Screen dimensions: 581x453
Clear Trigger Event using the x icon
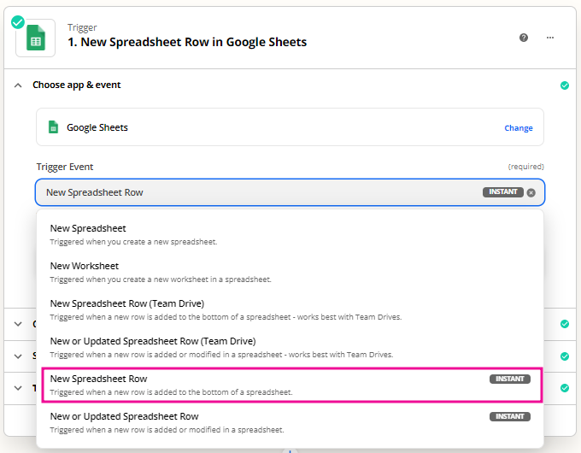[531, 192]
